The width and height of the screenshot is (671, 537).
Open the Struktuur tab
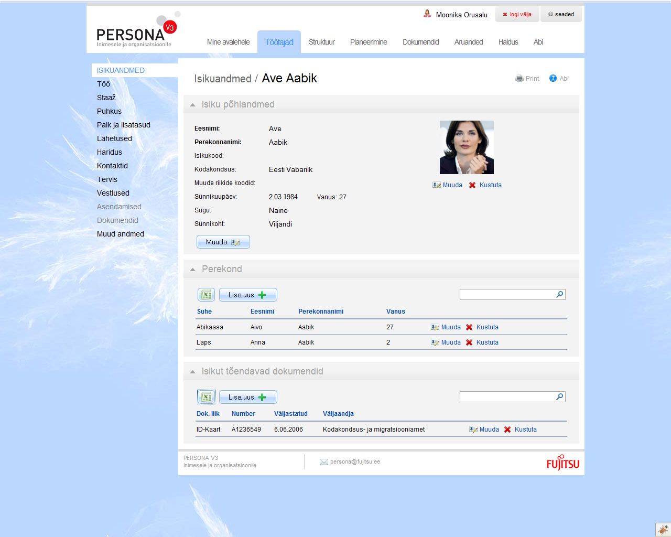(x=321, y=42)
